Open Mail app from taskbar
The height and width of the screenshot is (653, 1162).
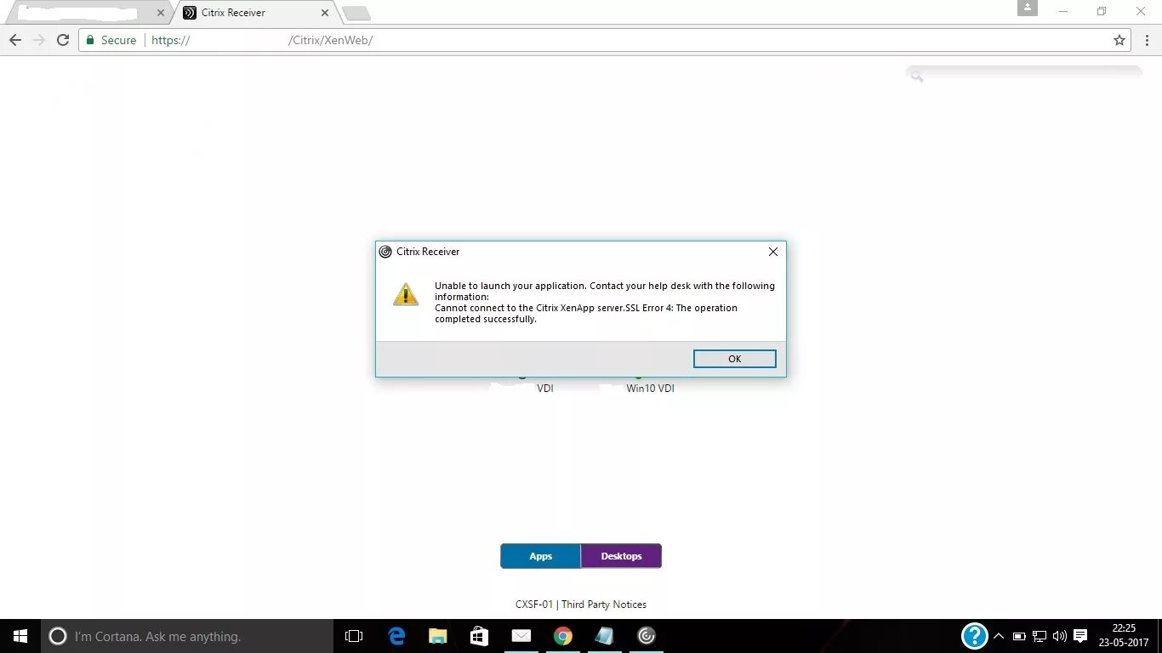(521, 636)
